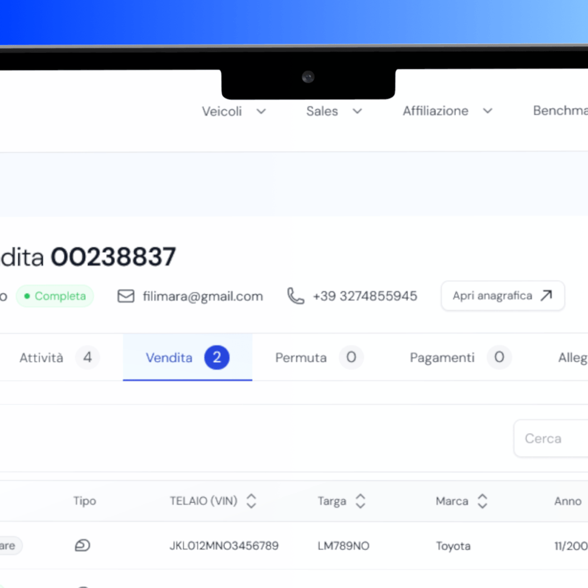
Task: Open the Permuta tab
Action: tap(319, 357)
